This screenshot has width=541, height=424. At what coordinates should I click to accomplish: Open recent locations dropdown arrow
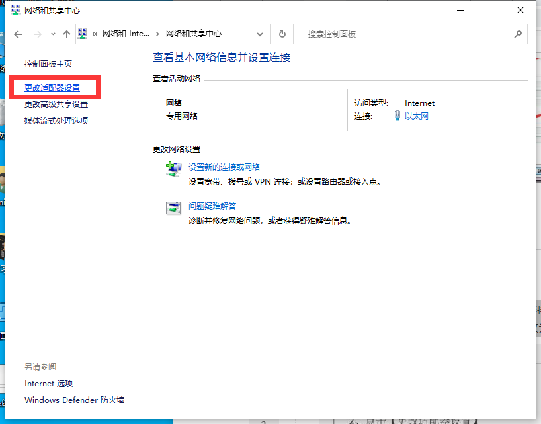click(x=52, y=34)
